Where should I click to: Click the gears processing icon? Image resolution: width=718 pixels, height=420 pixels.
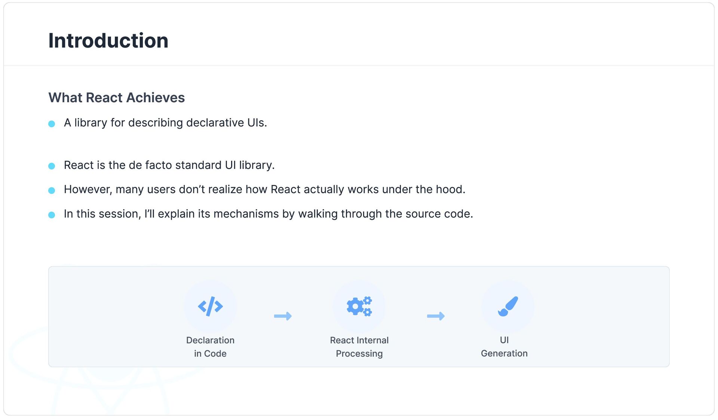coord(359,307)
